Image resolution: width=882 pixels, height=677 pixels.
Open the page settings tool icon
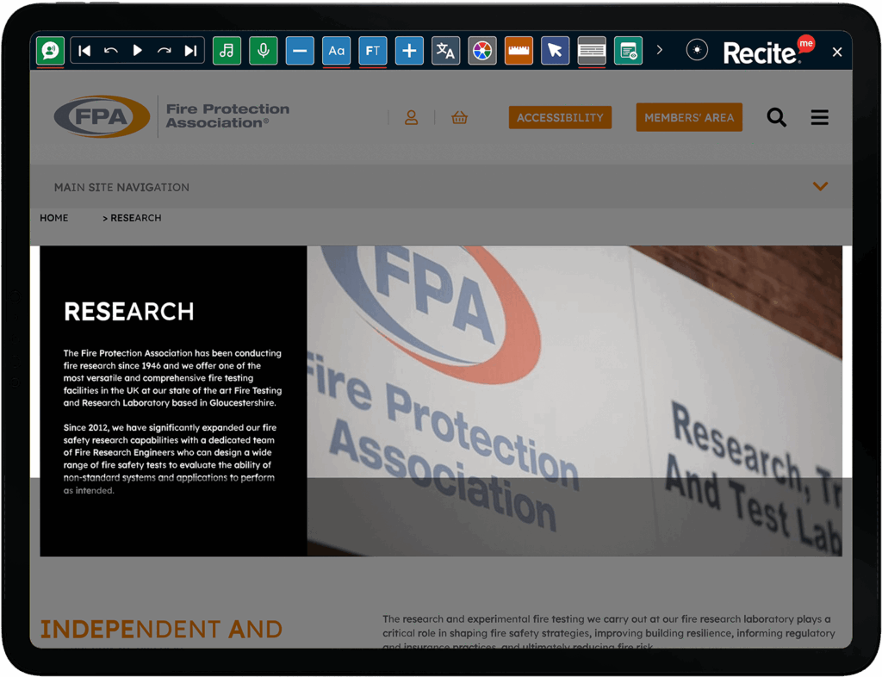click(628, 51)
